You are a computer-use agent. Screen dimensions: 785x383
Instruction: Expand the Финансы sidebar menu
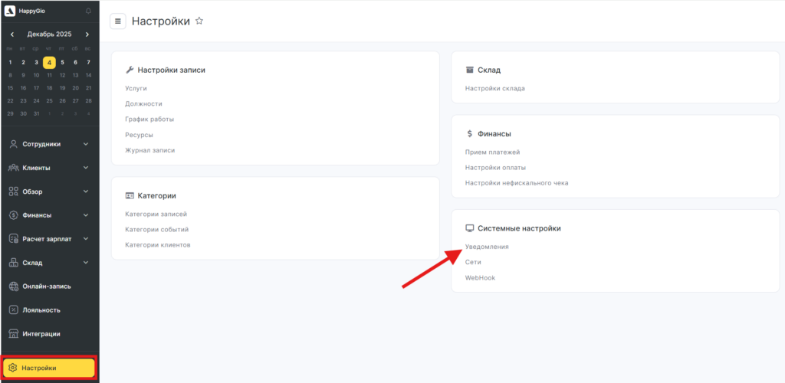tap(49, 214)
